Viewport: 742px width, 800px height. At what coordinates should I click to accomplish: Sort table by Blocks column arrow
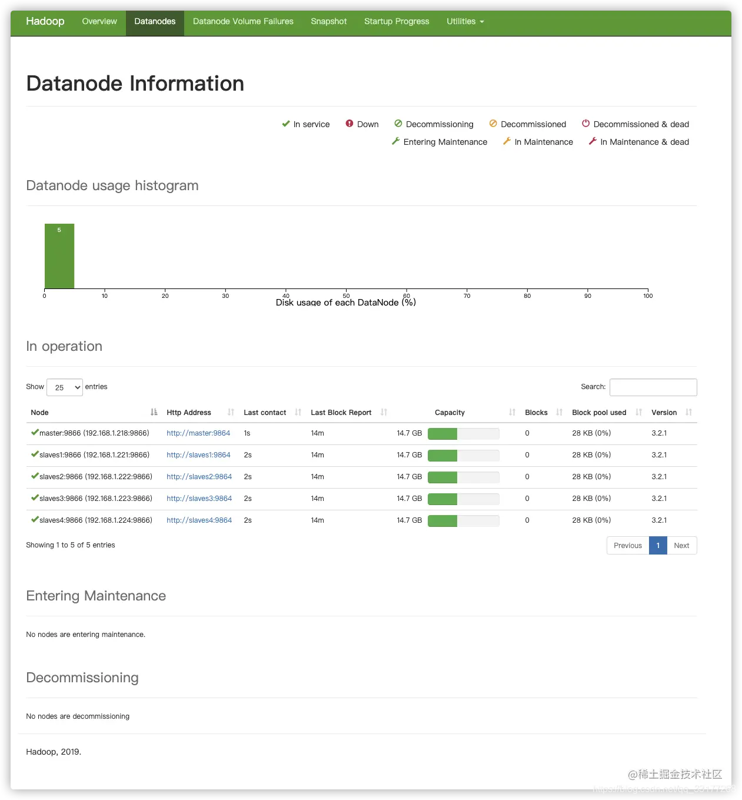(x=560, y=412)
